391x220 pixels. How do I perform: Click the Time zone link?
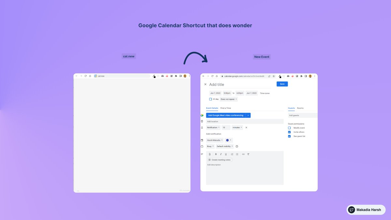point(265,93)
